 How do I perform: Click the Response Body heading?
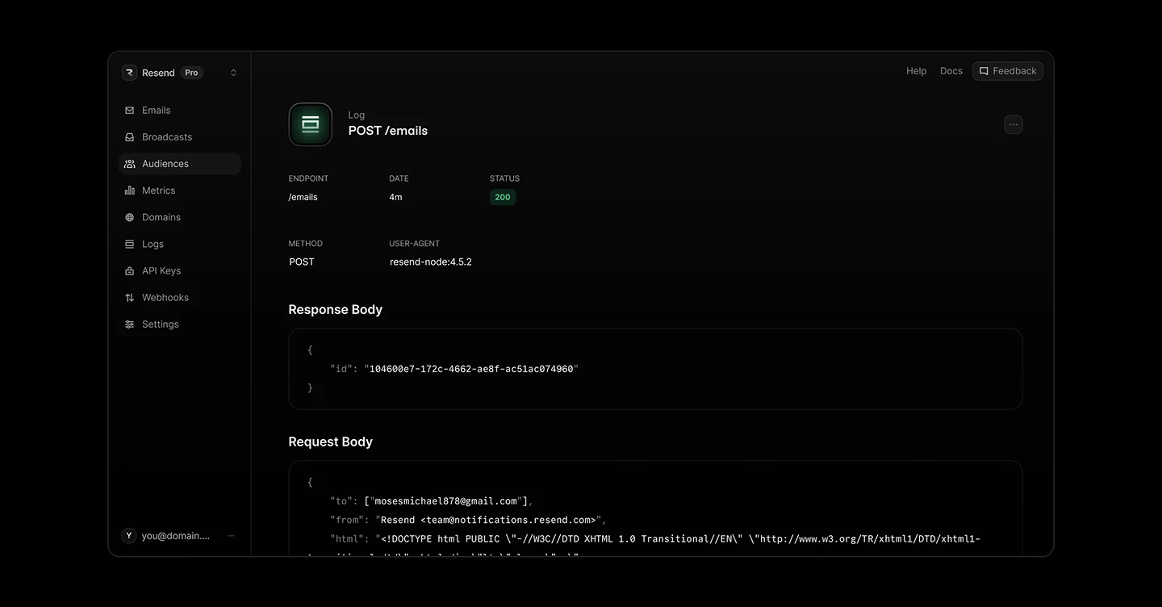pos(336,309)
